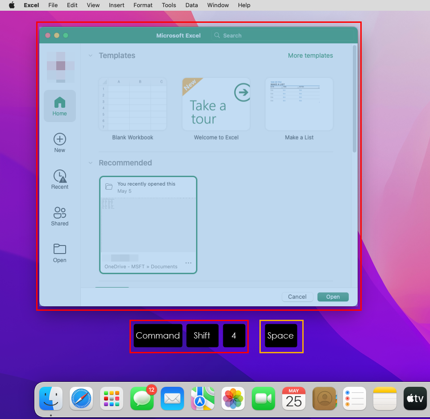Open the Format menu

point(143,5)
